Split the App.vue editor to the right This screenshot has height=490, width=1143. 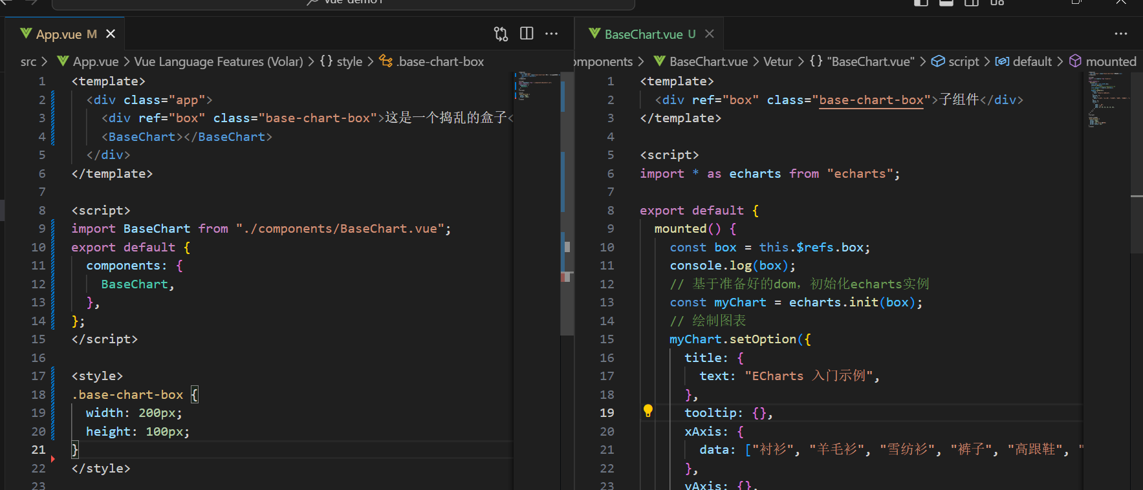[527, 34]
